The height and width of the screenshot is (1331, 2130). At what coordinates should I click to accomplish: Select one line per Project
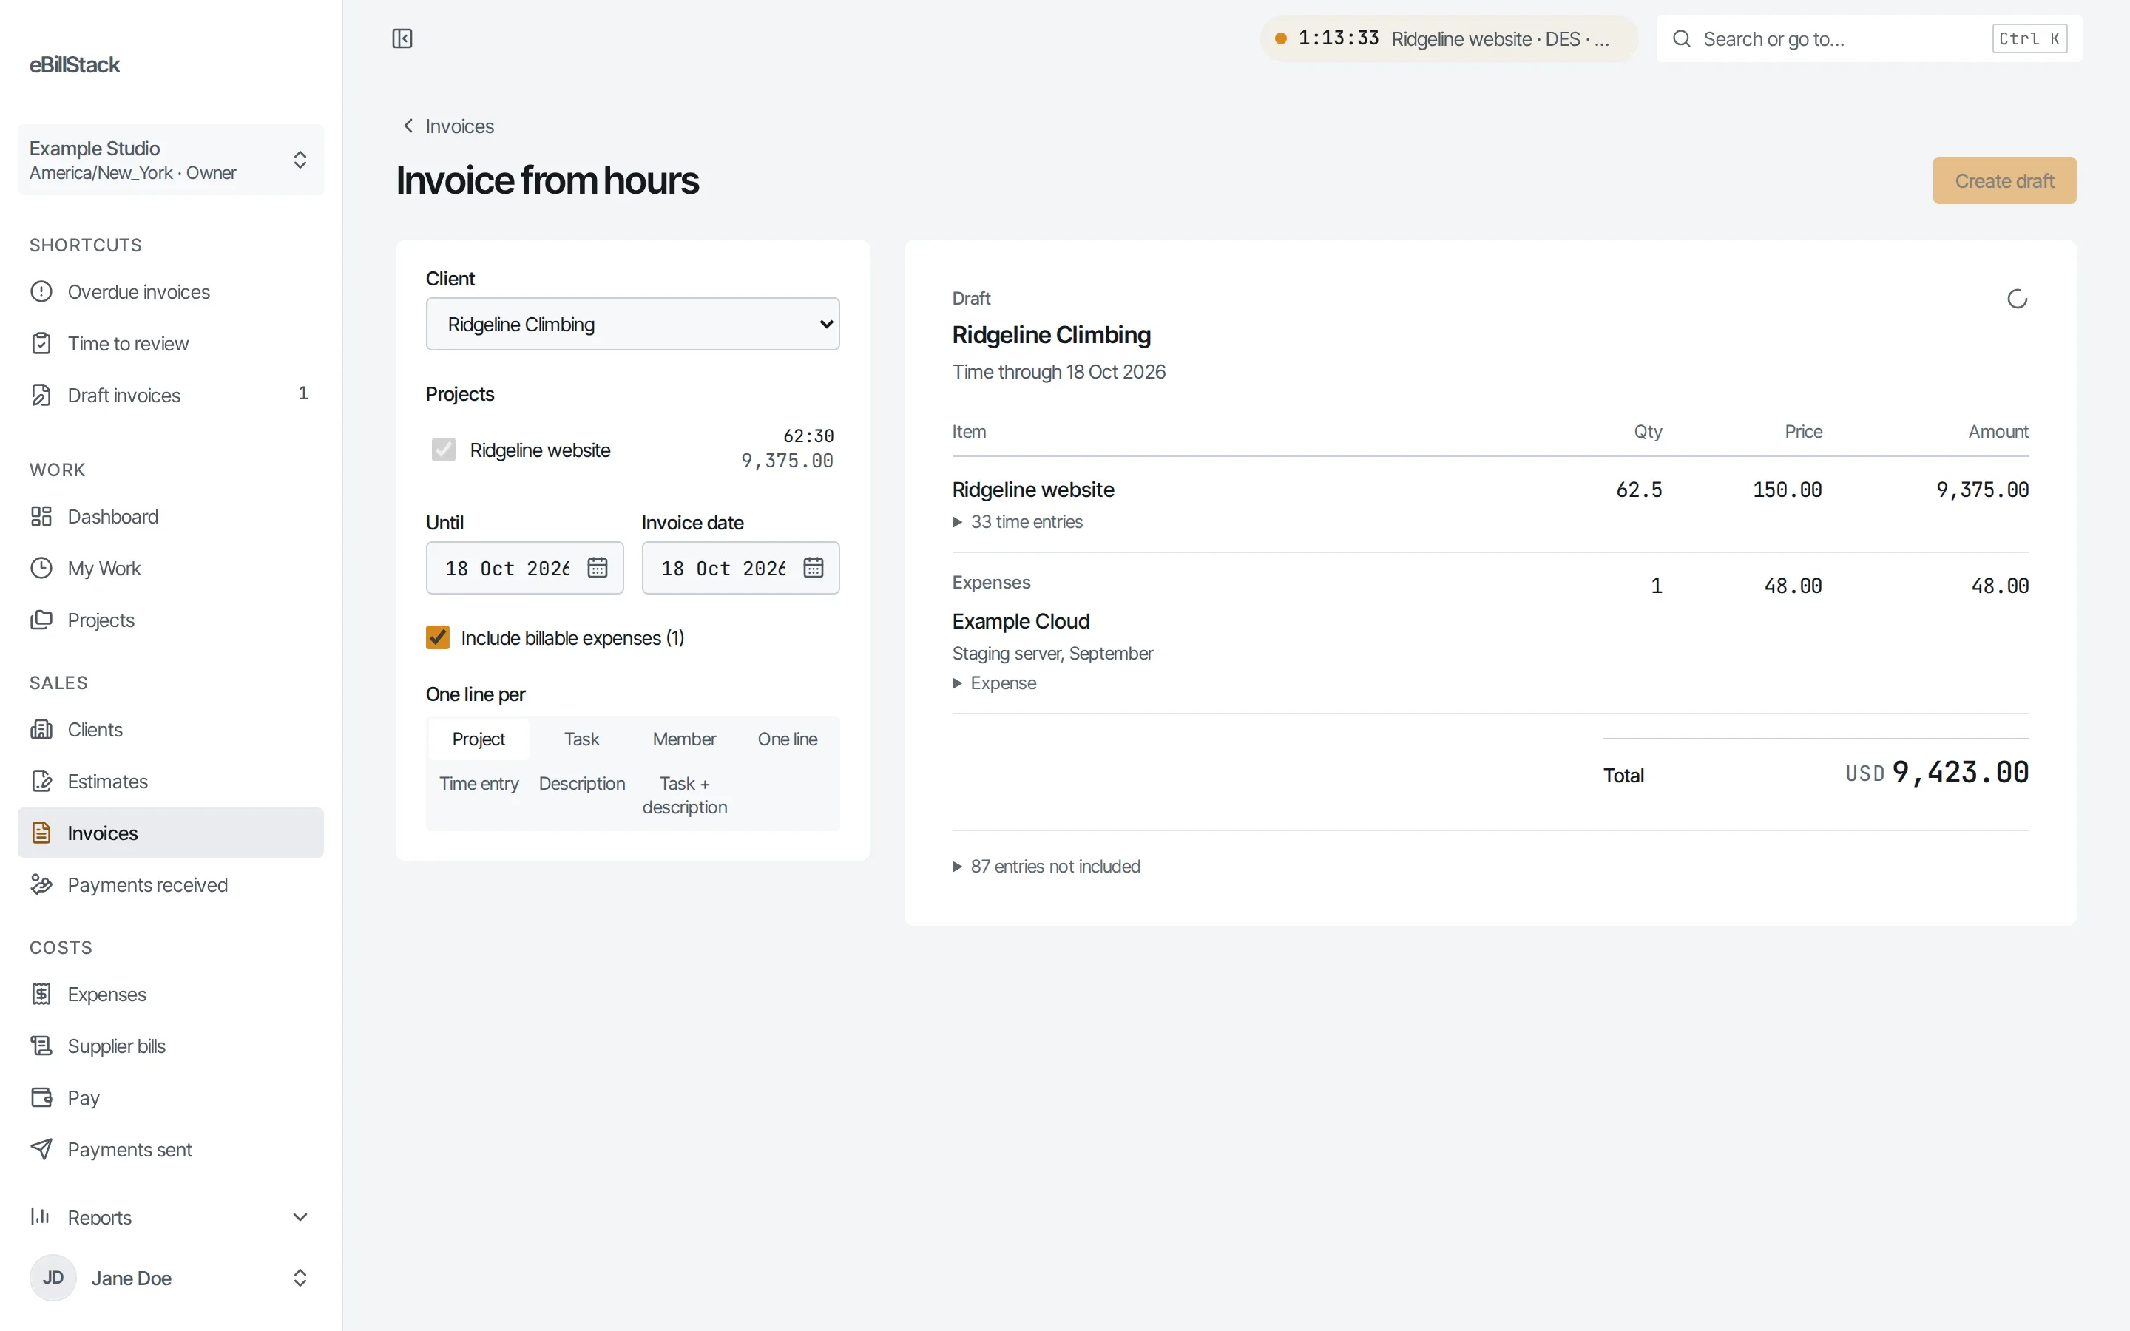pos(479,739)
